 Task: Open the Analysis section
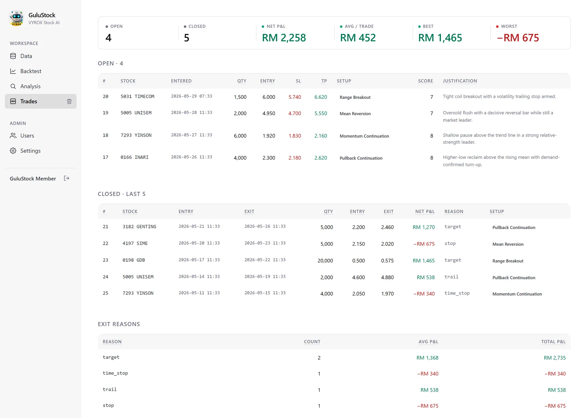point(41,86)
